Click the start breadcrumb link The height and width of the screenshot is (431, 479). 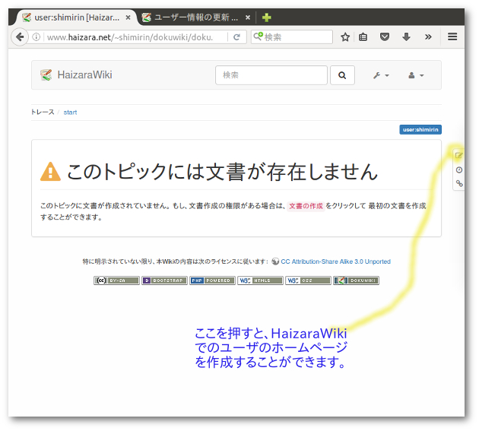[70, 113]
